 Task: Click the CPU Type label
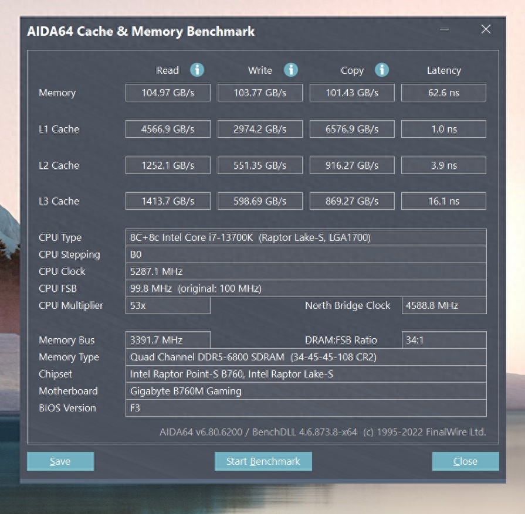pos(60,237)
